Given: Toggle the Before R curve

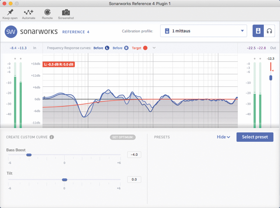Looking at the screenshot, I should point(126,48).
